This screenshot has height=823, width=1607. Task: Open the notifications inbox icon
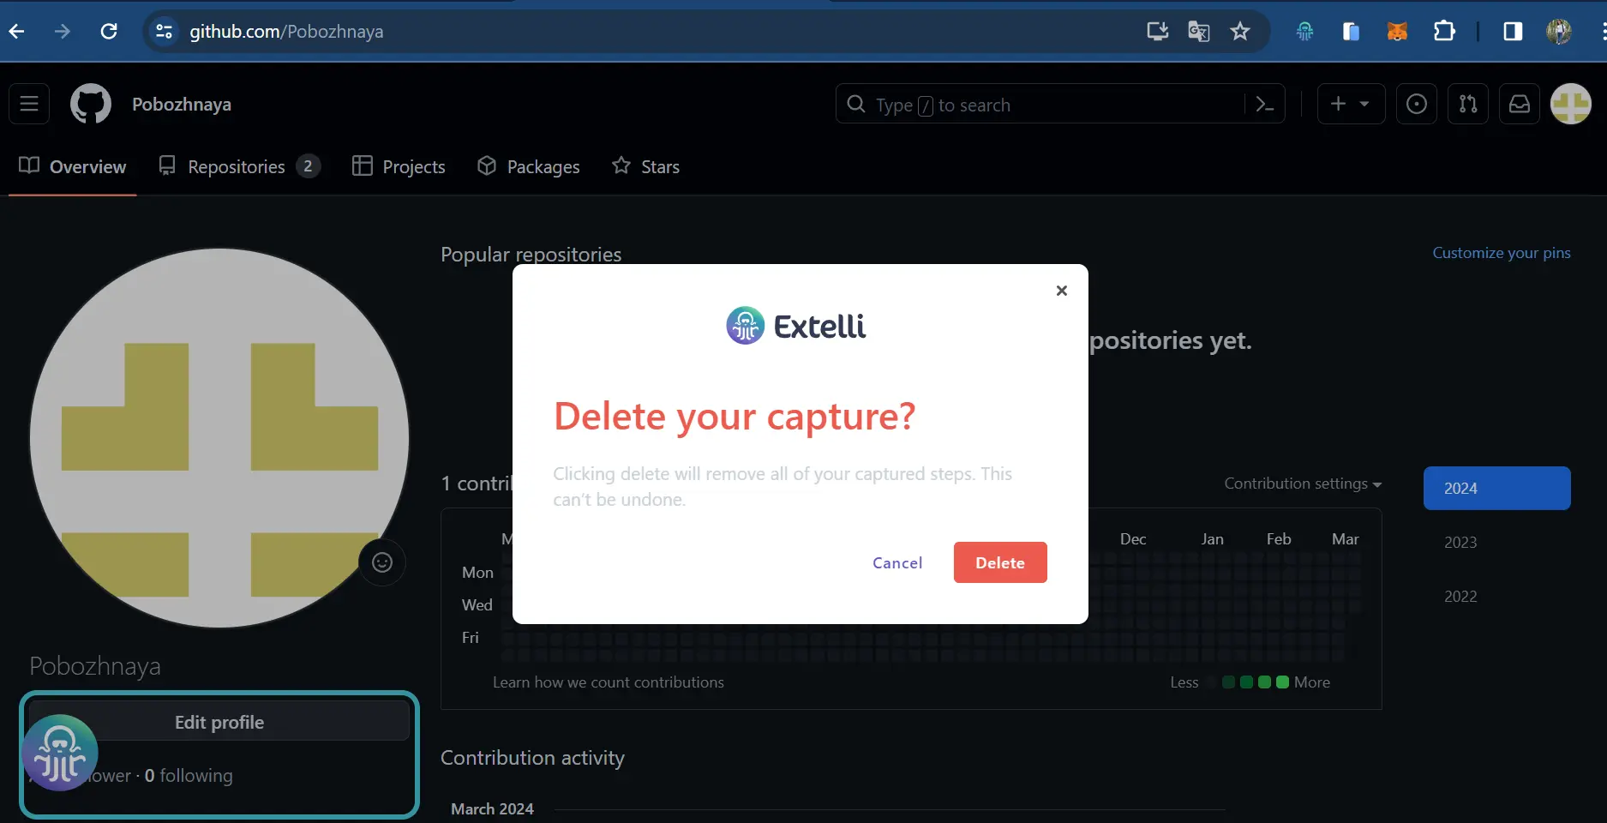coord(1520,104)
